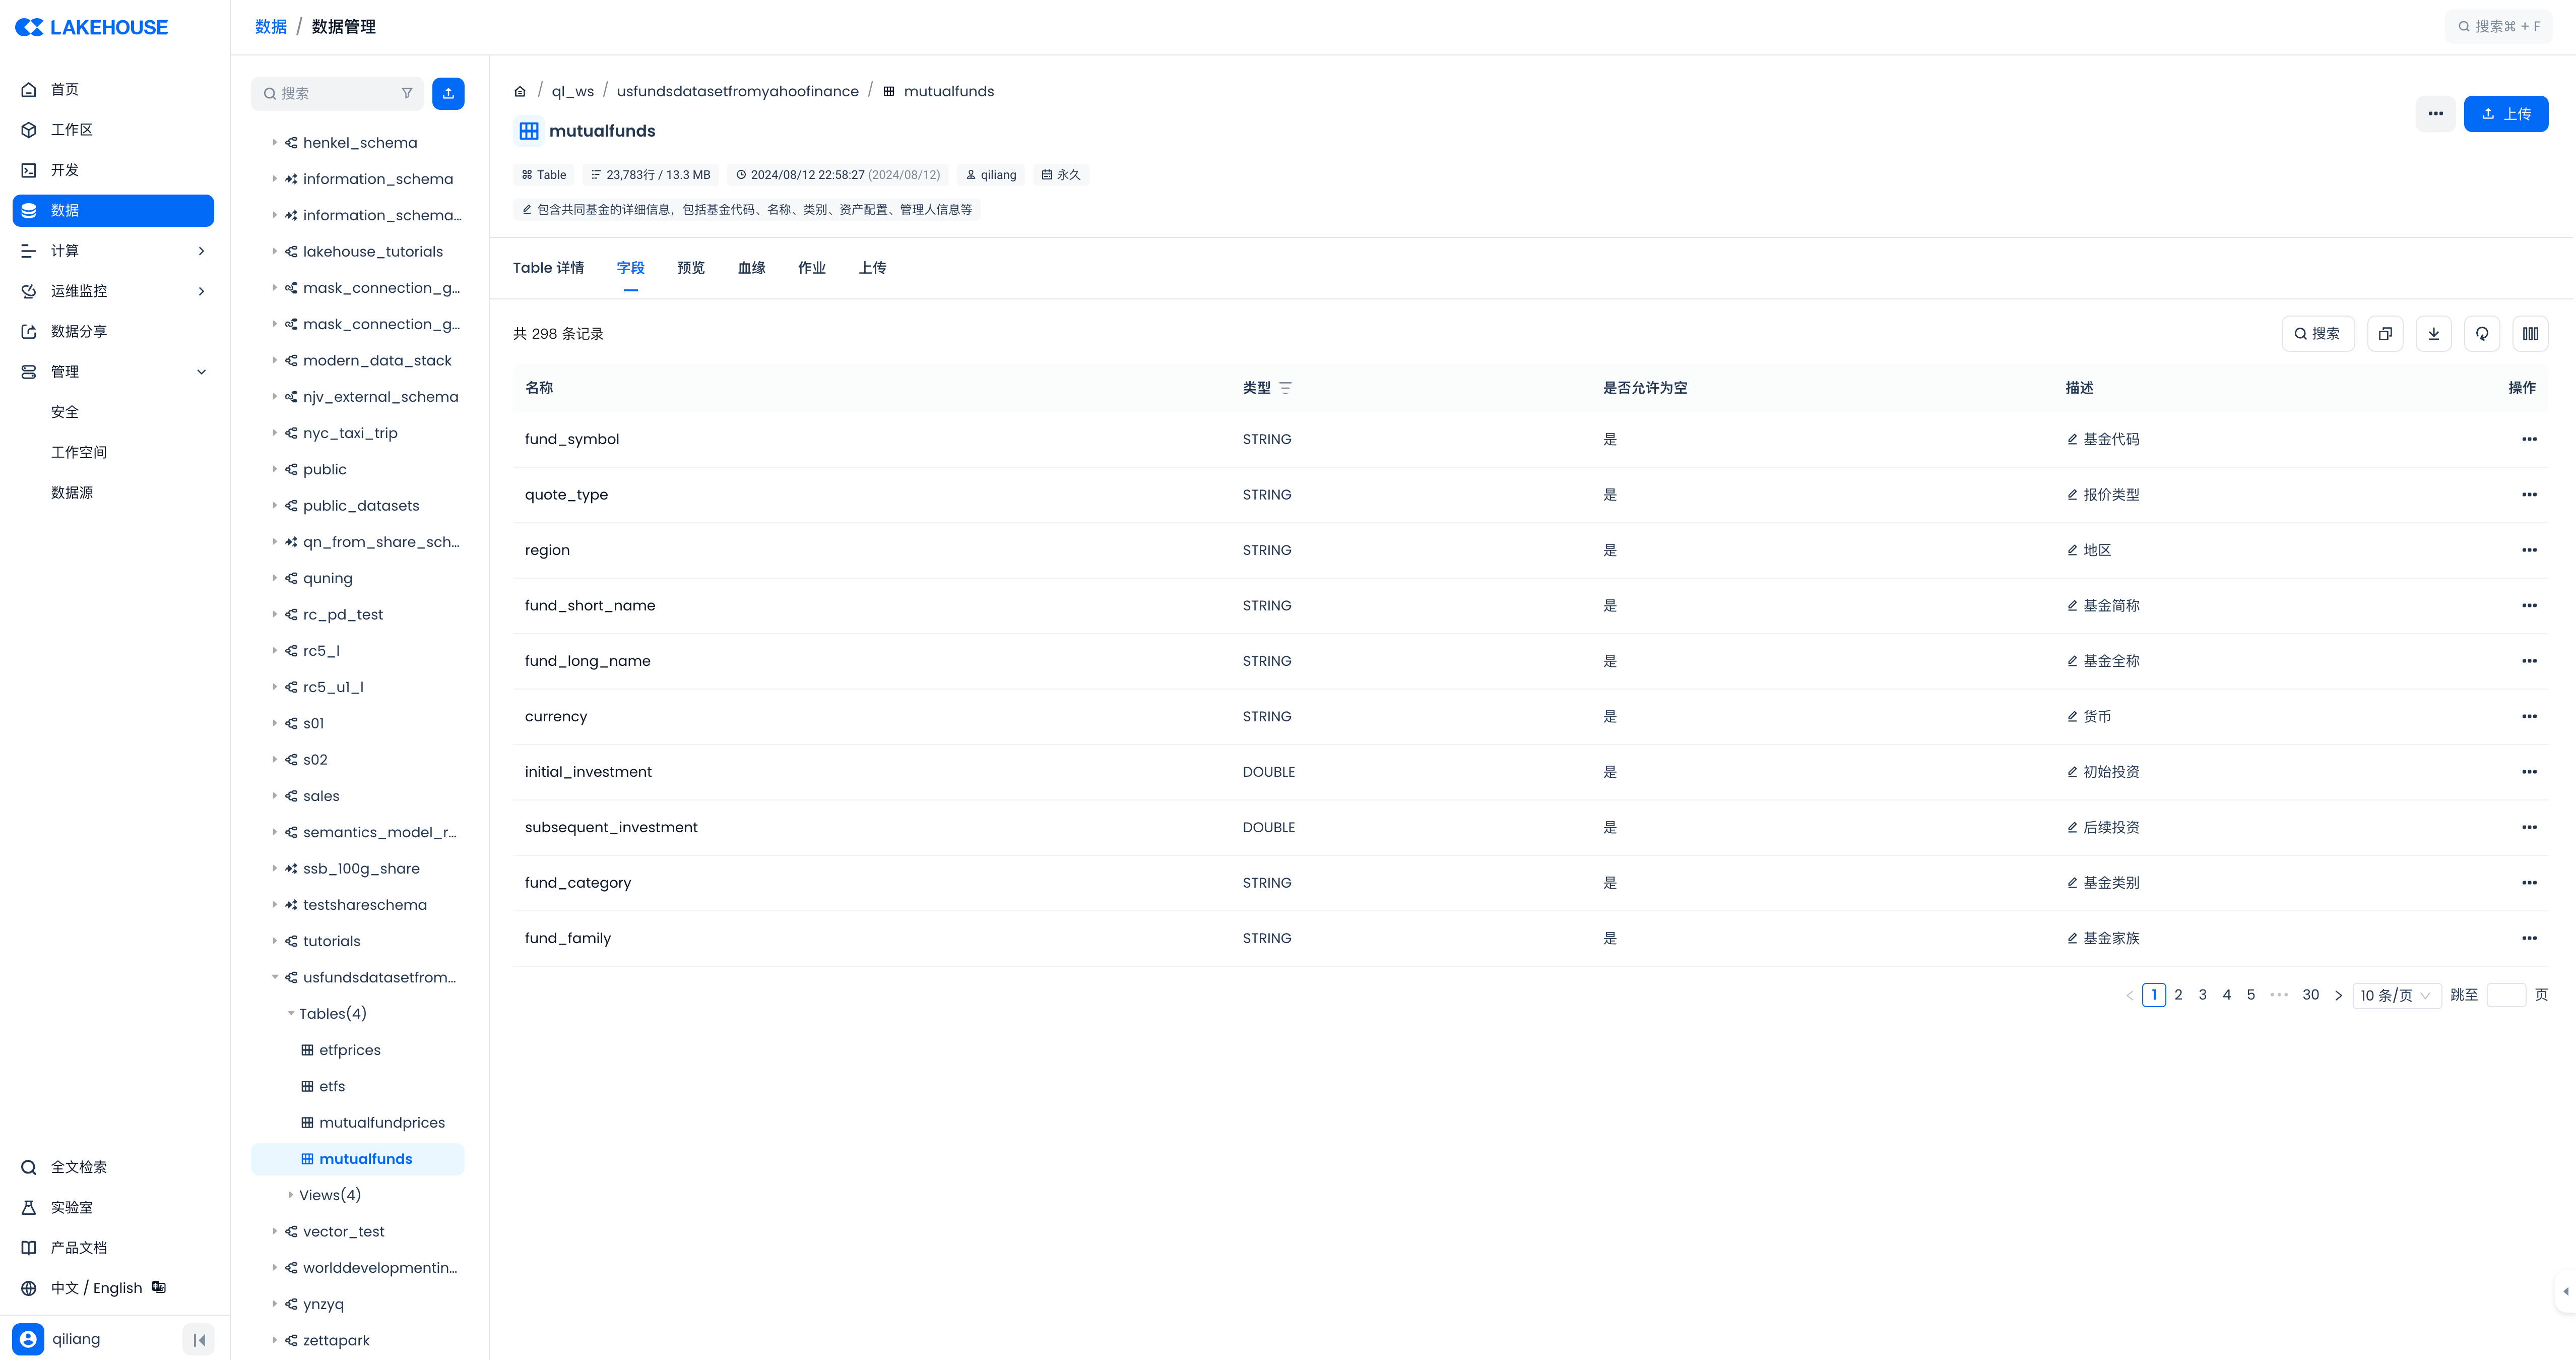
Task: Open the column settings icon
Action: point(2530,334)
